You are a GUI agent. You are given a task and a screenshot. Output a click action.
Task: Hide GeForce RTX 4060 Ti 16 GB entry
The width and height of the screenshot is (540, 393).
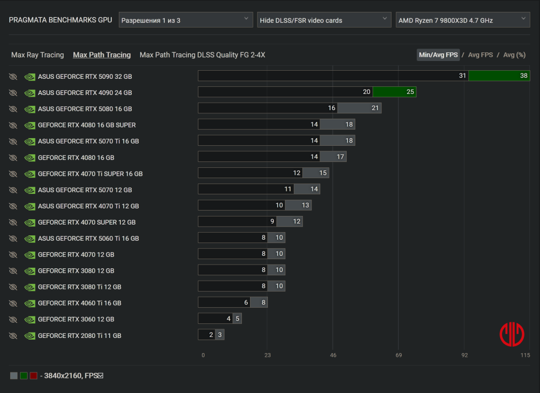click(13, 303)
